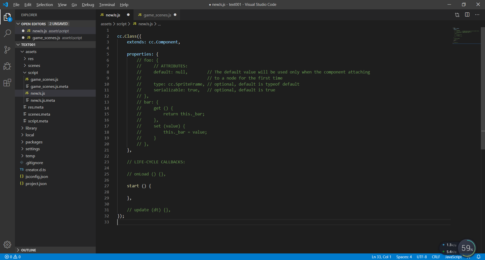
Task: Open the editor More Actions ellipsis
Action: pos(477,15)
